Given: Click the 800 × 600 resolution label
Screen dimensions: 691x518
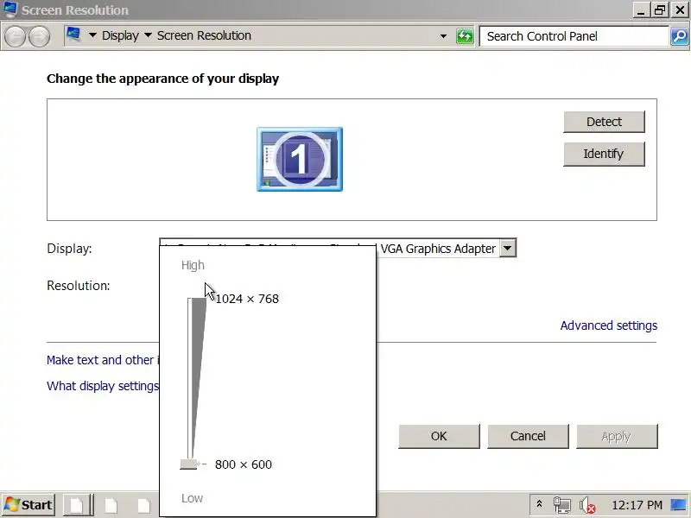Looking at the screenshot, I should click(x=244, y=464).
